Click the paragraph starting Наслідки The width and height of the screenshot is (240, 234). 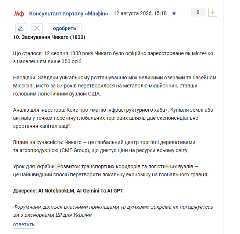pos(114,86)
